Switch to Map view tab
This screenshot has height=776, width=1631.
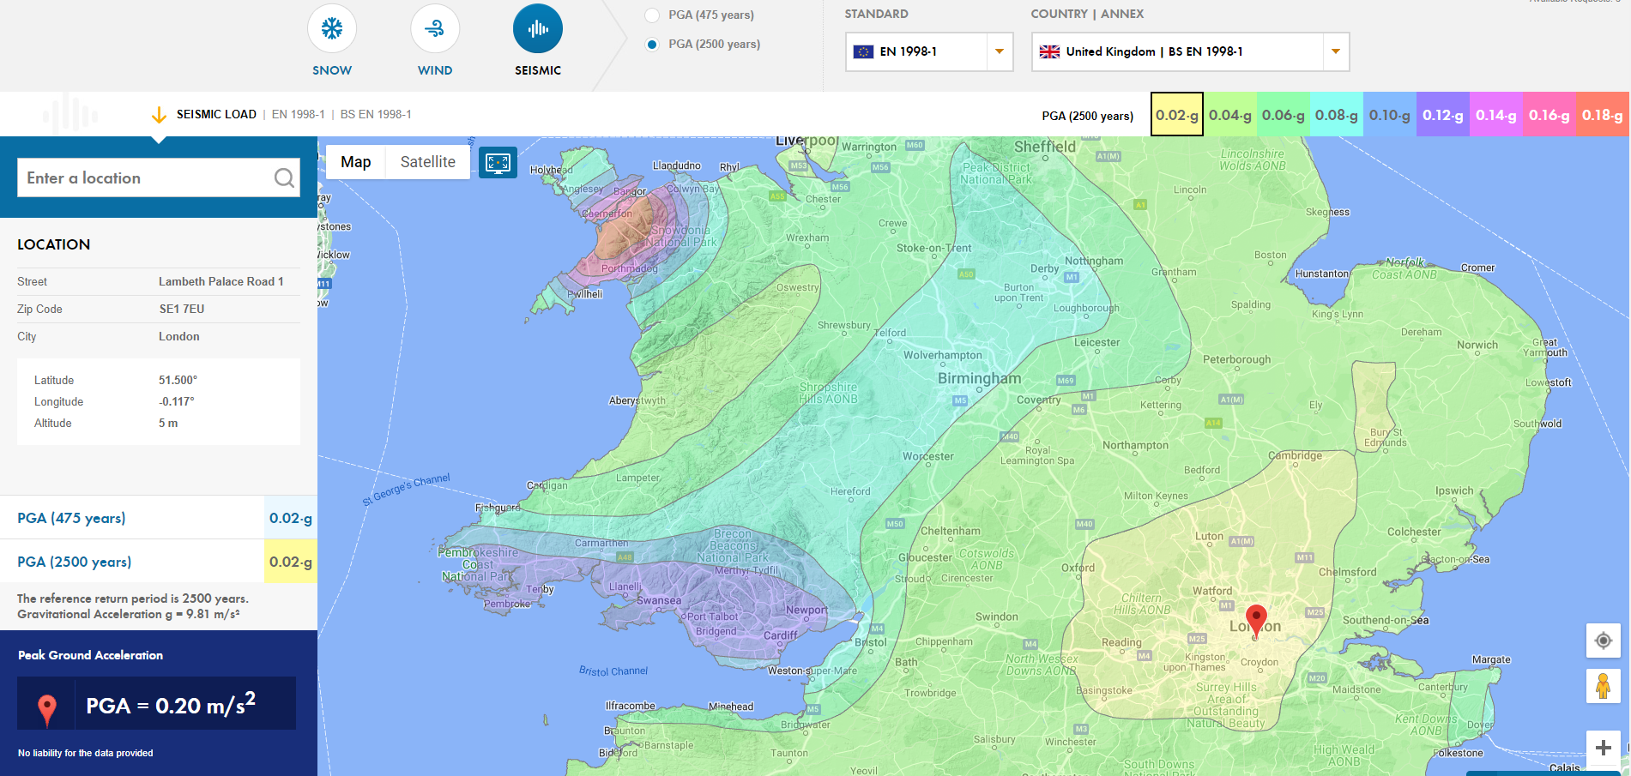[356, 162]
